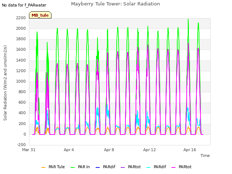232x174 pixels.
Task: Click the purple PARtot legend swatch
Action: pyautogui.click(x=123, y=167)
